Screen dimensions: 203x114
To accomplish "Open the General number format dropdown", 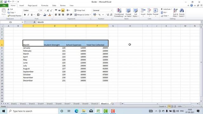I will 111,10.
